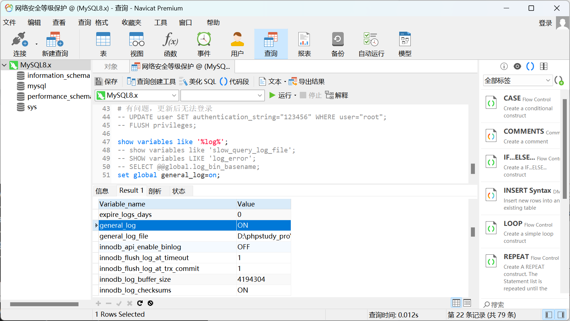This screenshot has width=570, height=321.
Task: Open the Event (事件) clock icon
Action: (x=204, y=44)
